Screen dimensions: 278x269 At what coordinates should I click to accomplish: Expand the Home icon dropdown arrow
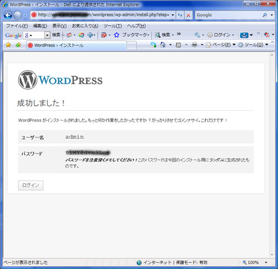pos(170,45)
